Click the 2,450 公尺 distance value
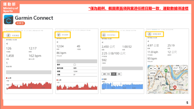Viewport: 194px width, 109px height. tap(108, 47)
